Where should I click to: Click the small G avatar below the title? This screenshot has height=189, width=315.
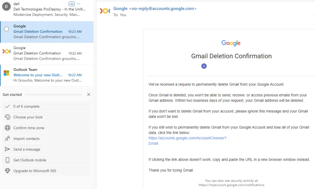pos(204,66)
